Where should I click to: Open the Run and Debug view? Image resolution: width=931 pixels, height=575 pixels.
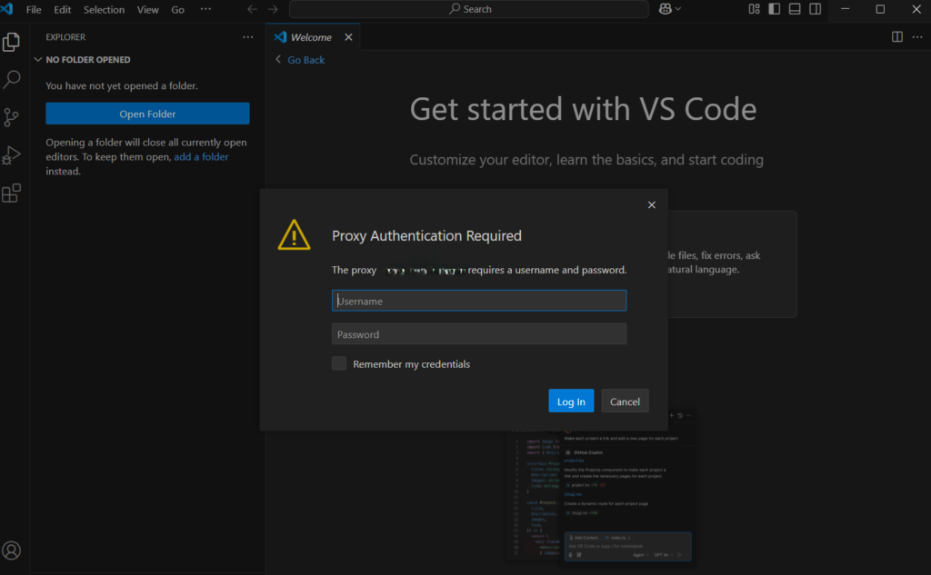[12, 155]
